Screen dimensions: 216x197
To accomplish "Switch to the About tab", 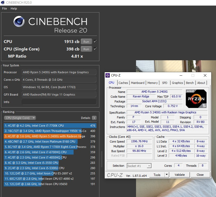I will 201,83.
